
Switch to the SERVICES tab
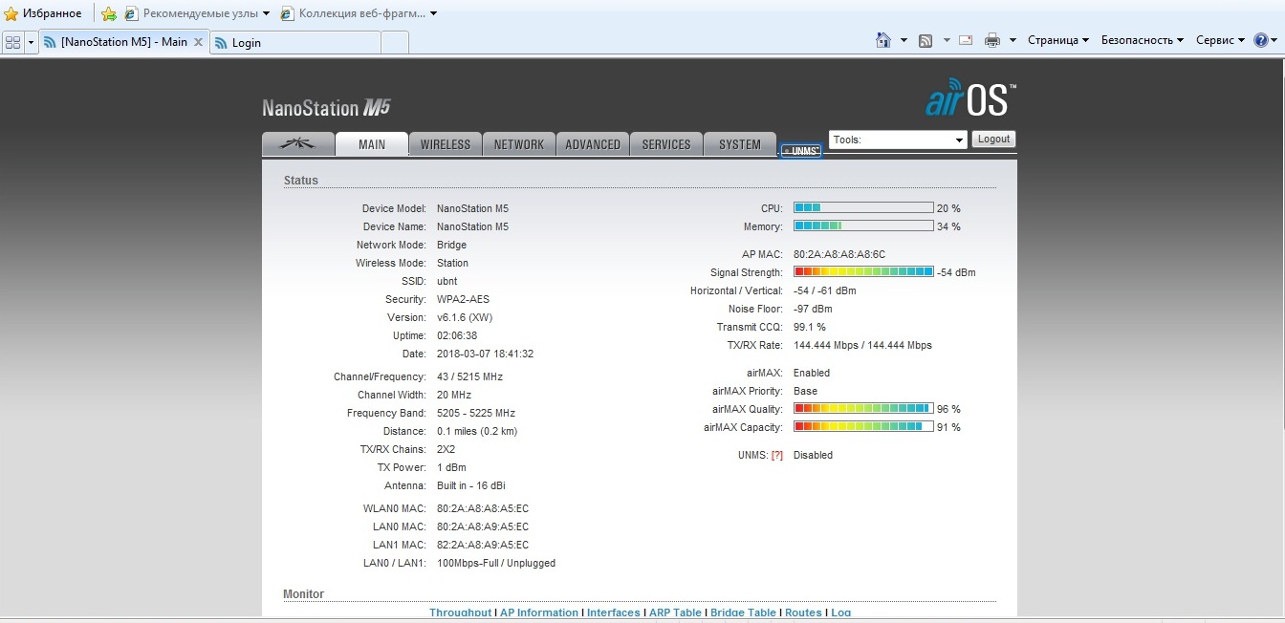point(666,144)
